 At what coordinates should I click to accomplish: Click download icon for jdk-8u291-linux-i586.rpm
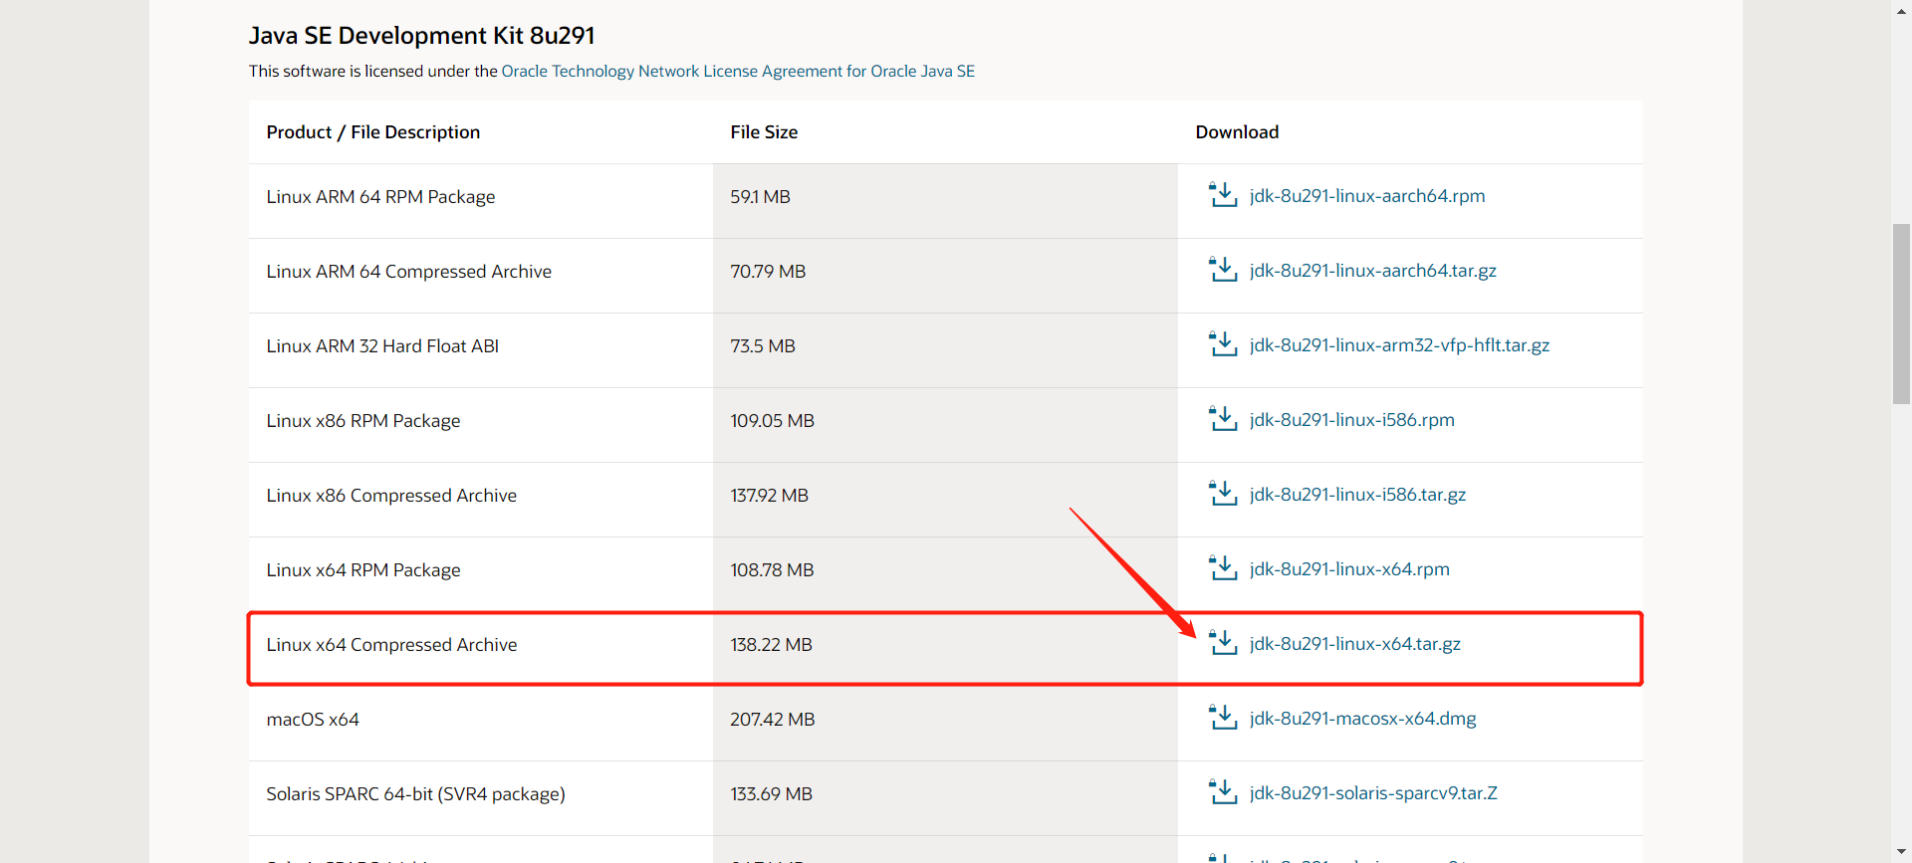pyautogui.click(x=1223, y=419)
